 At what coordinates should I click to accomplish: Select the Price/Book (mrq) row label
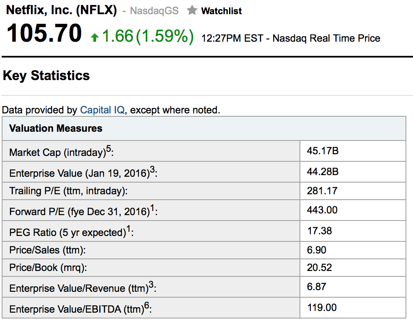pyautogui.click(x=48, y=268)
